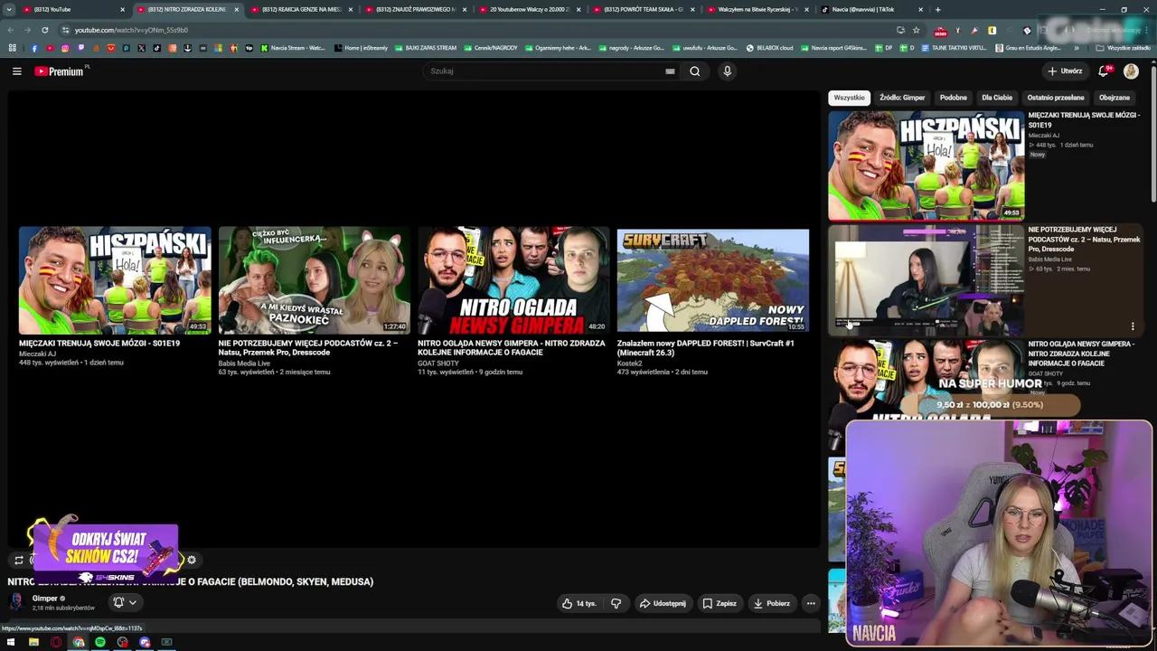Open the BELABOX cloud bookmark
The height and width of the screenshot is (651, 1157).
point(769,48)
